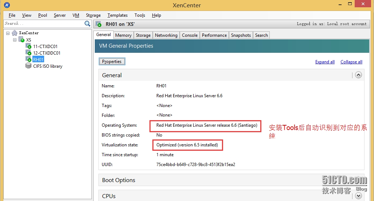Viewport: 374px width, 201px height.
Task: Focus the Search input field
Action: pyautogui.click(x=44, y=24)
